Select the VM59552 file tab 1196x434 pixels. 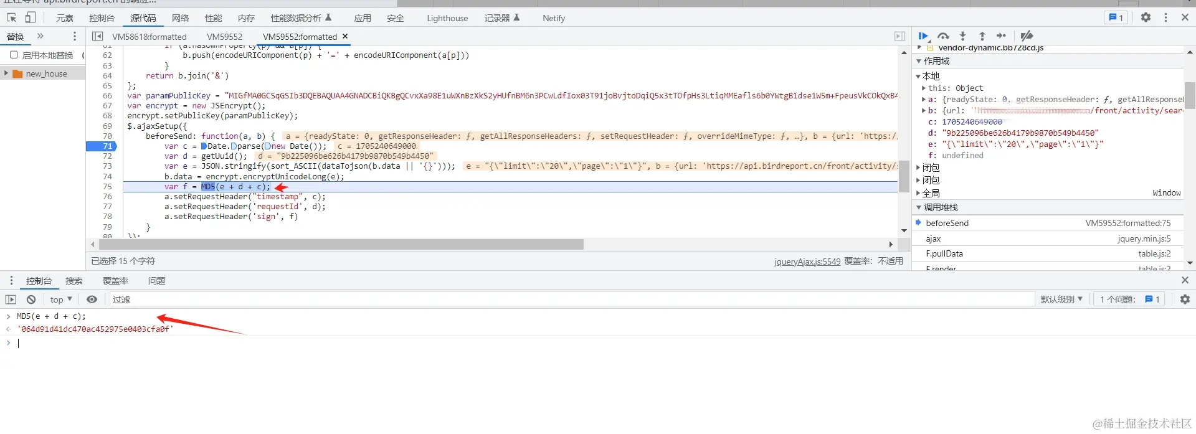point(224,37)
